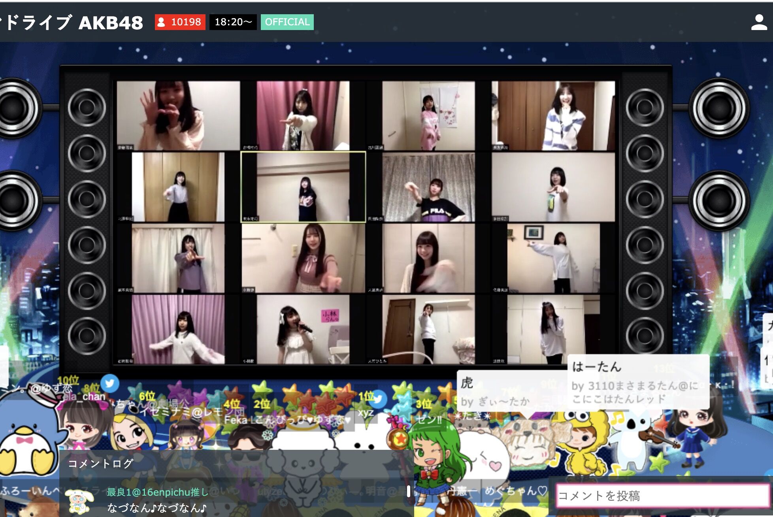The image size is (773, 517).
Task: Click the Twitter bird icon near 8位
Action: 110,383
